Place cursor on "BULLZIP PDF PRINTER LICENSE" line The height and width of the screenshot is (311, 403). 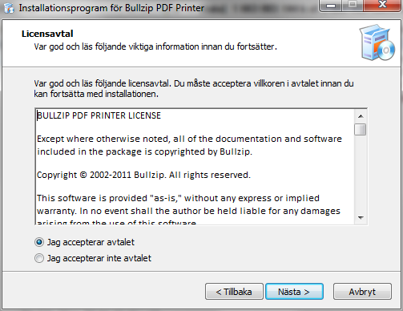tap(99, 115)
